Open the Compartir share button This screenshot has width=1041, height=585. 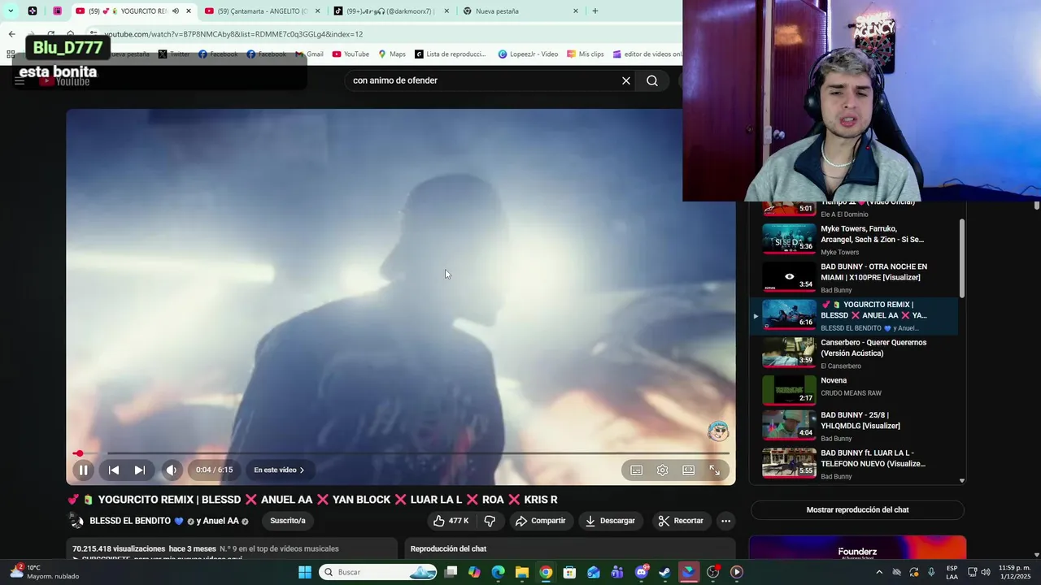click(x=541, y=521)
